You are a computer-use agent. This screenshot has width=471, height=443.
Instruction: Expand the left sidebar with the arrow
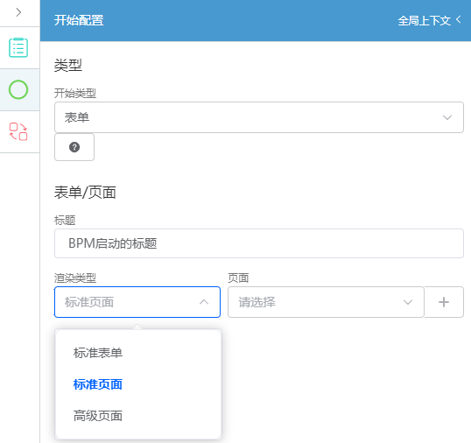click(18, 12)
